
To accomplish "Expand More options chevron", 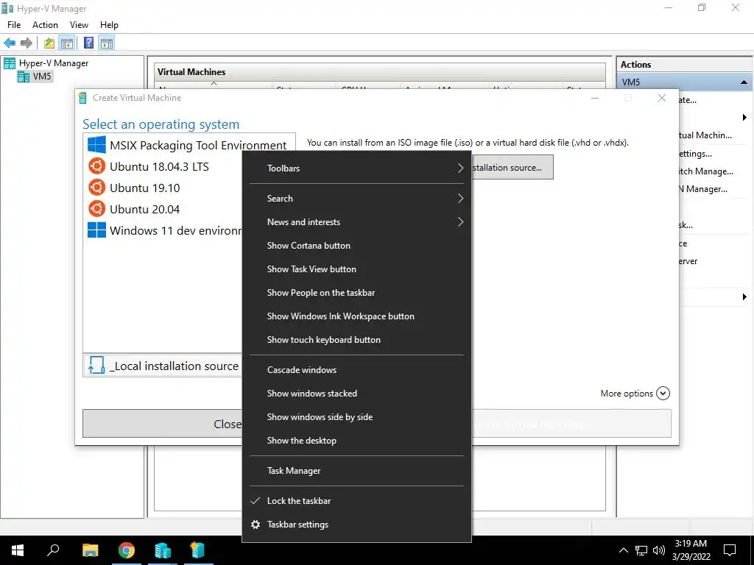I will click(x=663, y=394).
